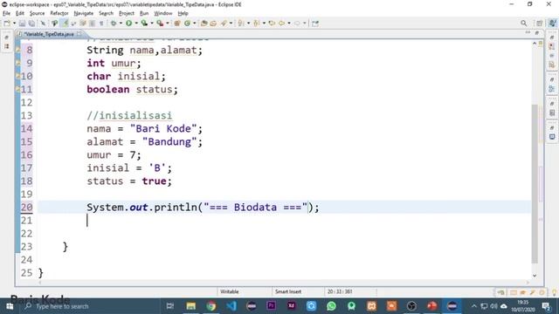The width and height of the screenshot is (559, 314).
Task: Maximize the editor area button
Action: point(537,33)
